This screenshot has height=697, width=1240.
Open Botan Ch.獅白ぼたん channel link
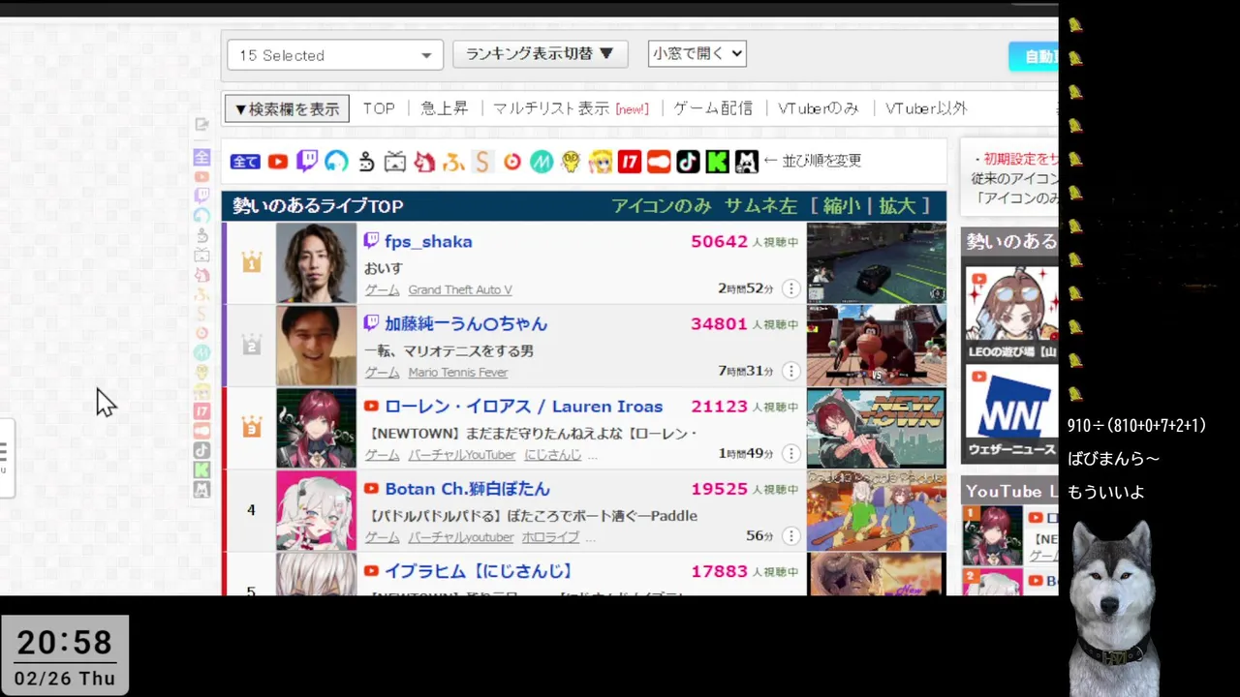click(x=467, y=489)
